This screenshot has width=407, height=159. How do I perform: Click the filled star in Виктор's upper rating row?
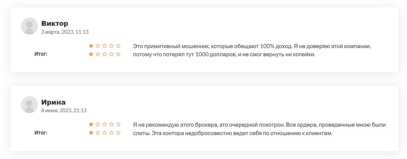pos(91,46)
